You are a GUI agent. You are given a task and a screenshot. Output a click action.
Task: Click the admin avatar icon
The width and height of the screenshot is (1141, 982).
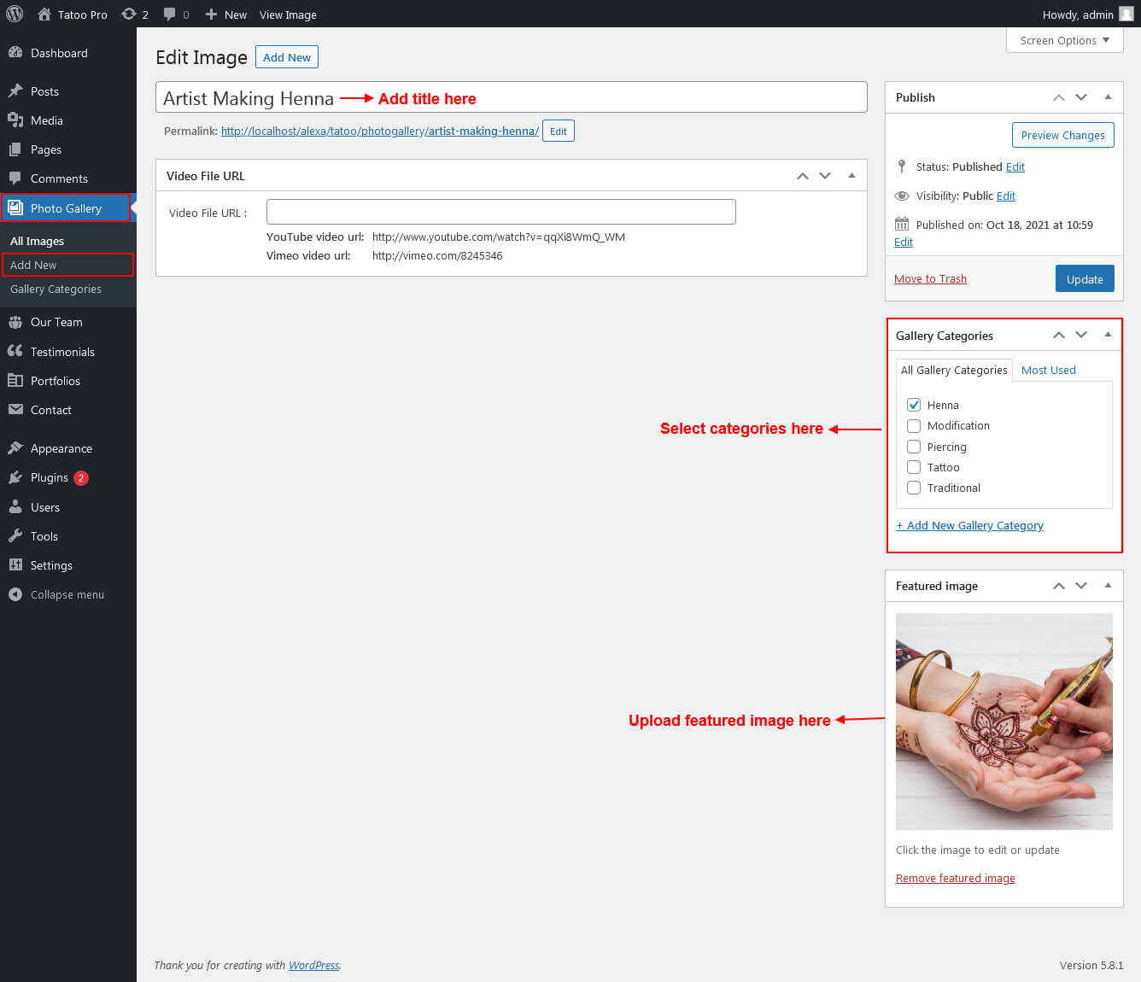(x=1126, y=14)
